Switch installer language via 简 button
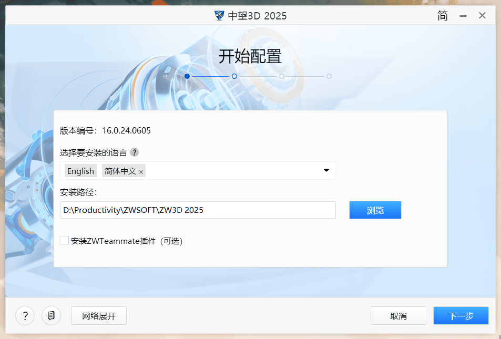 coord(443,15)
